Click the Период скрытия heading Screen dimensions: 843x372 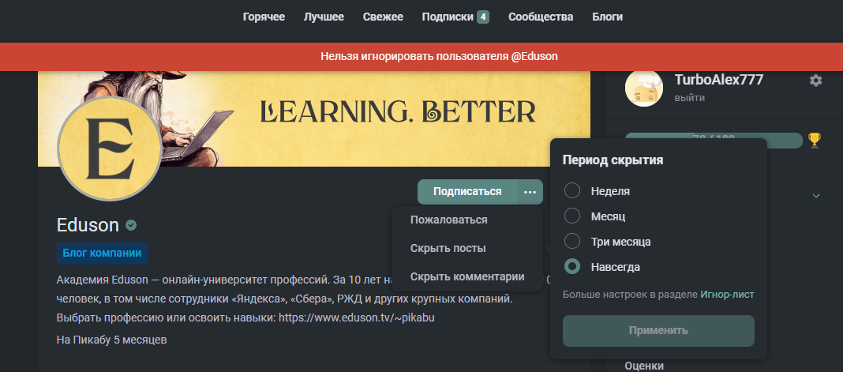tap(613, 160)
